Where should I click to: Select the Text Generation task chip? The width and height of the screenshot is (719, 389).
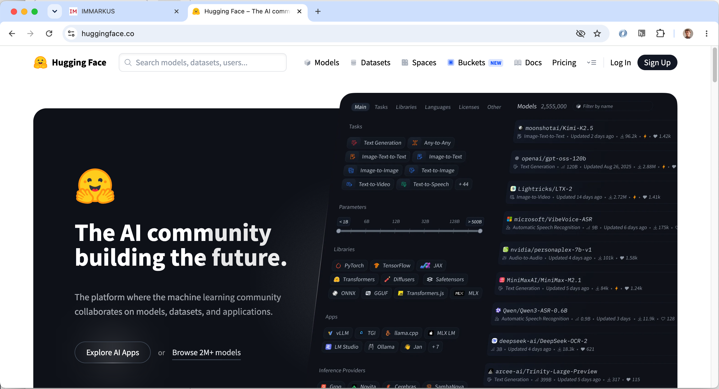pyautogui.click(x=376, y=143)
